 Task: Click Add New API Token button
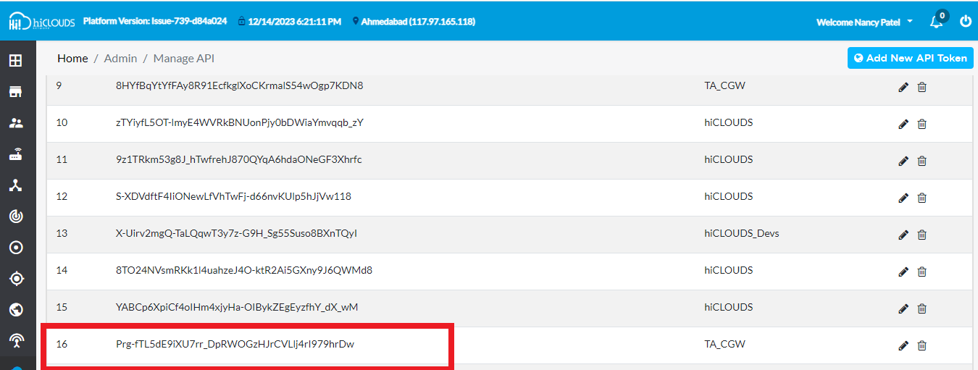pyautogui.click(x=911, y=58)
